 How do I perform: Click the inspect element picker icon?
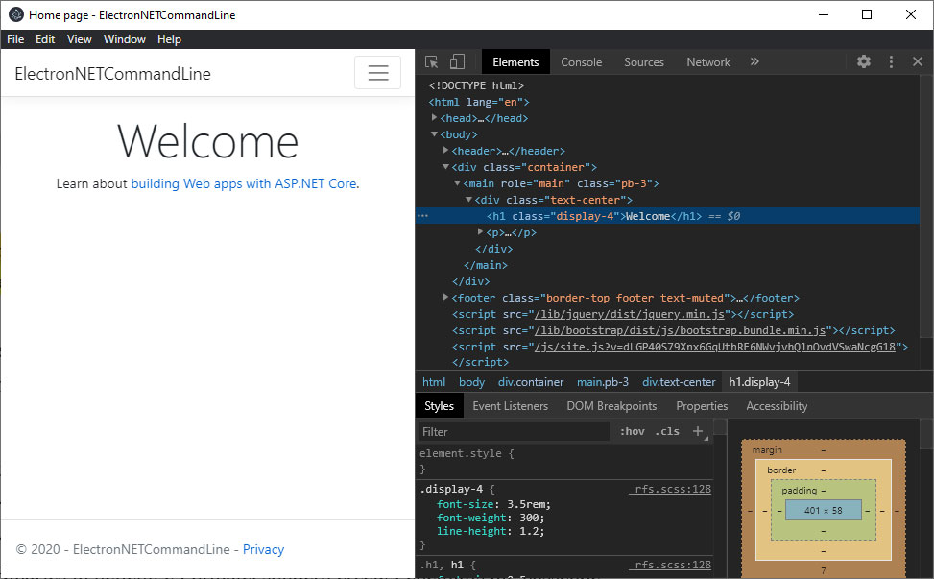tap(431, 62)
